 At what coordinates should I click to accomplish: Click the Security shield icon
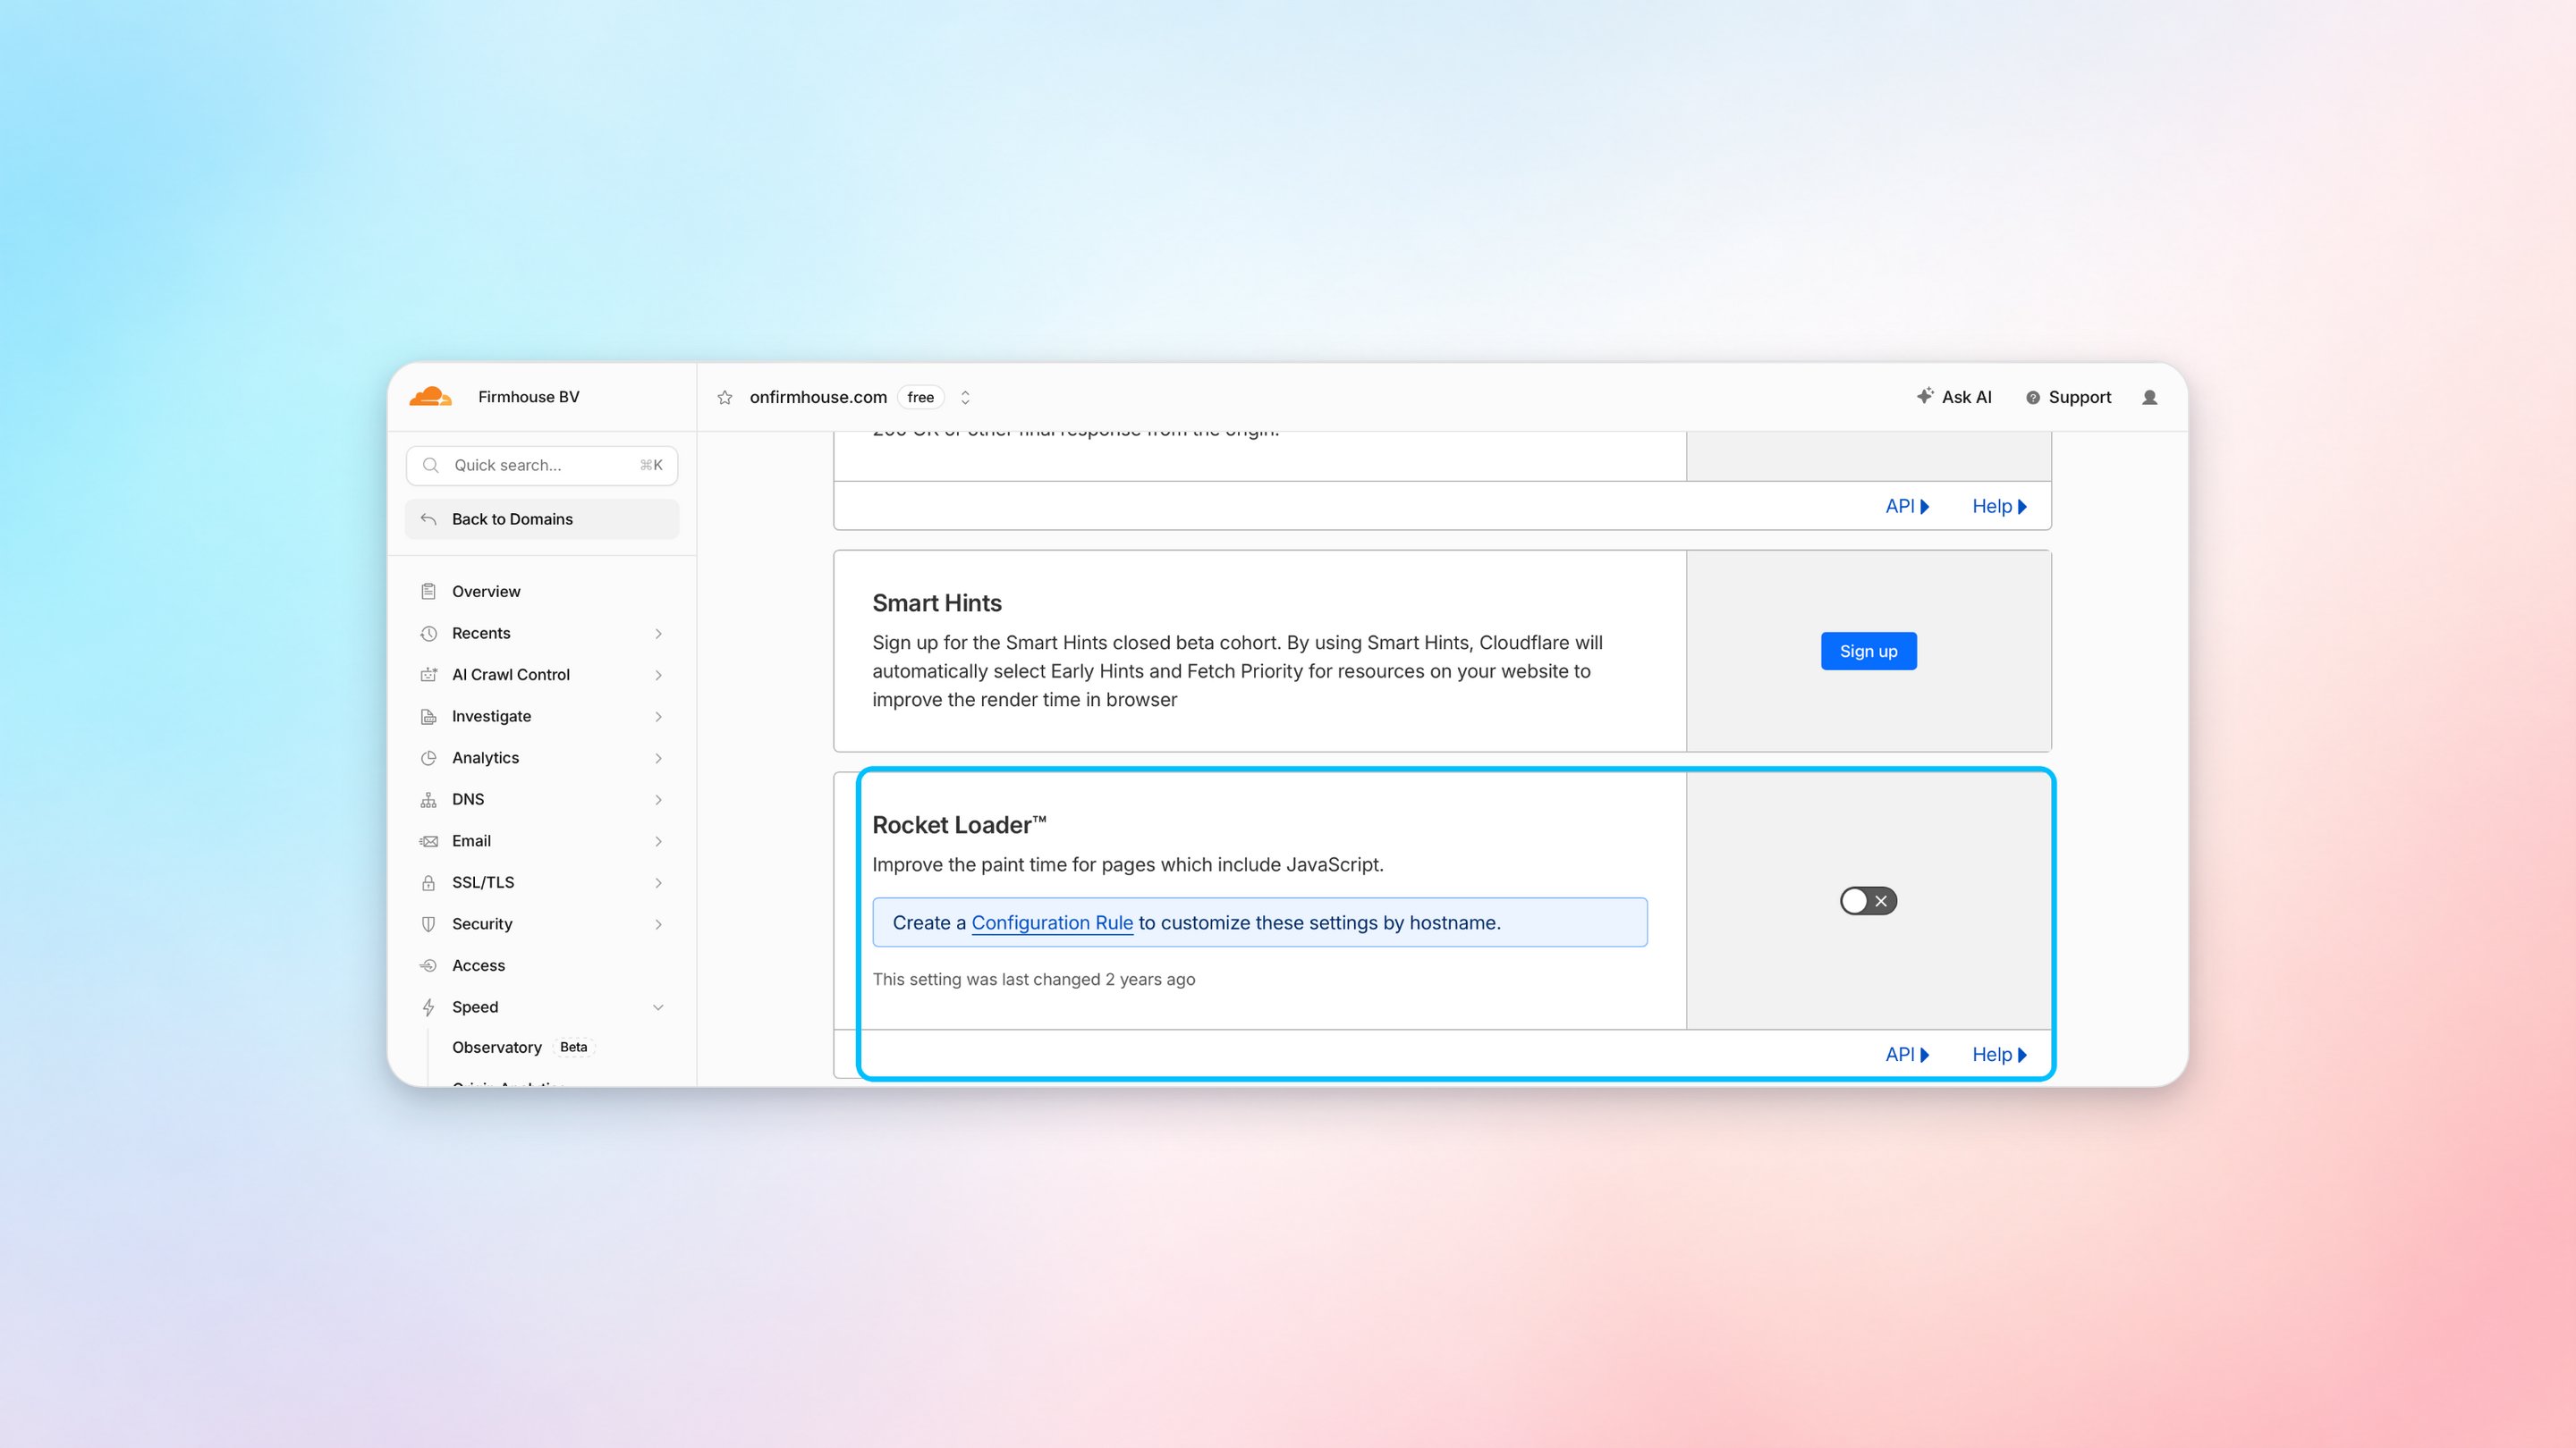tap(429, 924)
